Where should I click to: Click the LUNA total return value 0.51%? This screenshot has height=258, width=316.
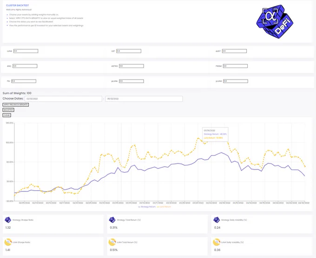114,250
